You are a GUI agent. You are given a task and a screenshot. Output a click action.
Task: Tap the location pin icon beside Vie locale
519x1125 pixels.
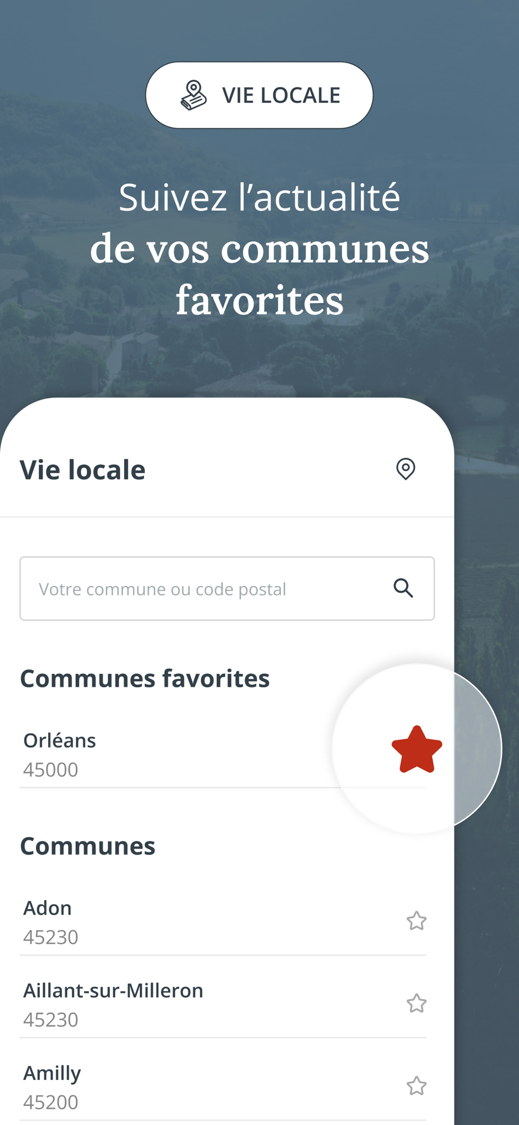[x=406, y=469]
